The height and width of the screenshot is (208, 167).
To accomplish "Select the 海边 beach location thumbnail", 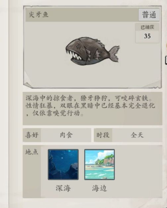I will (99, 164).
